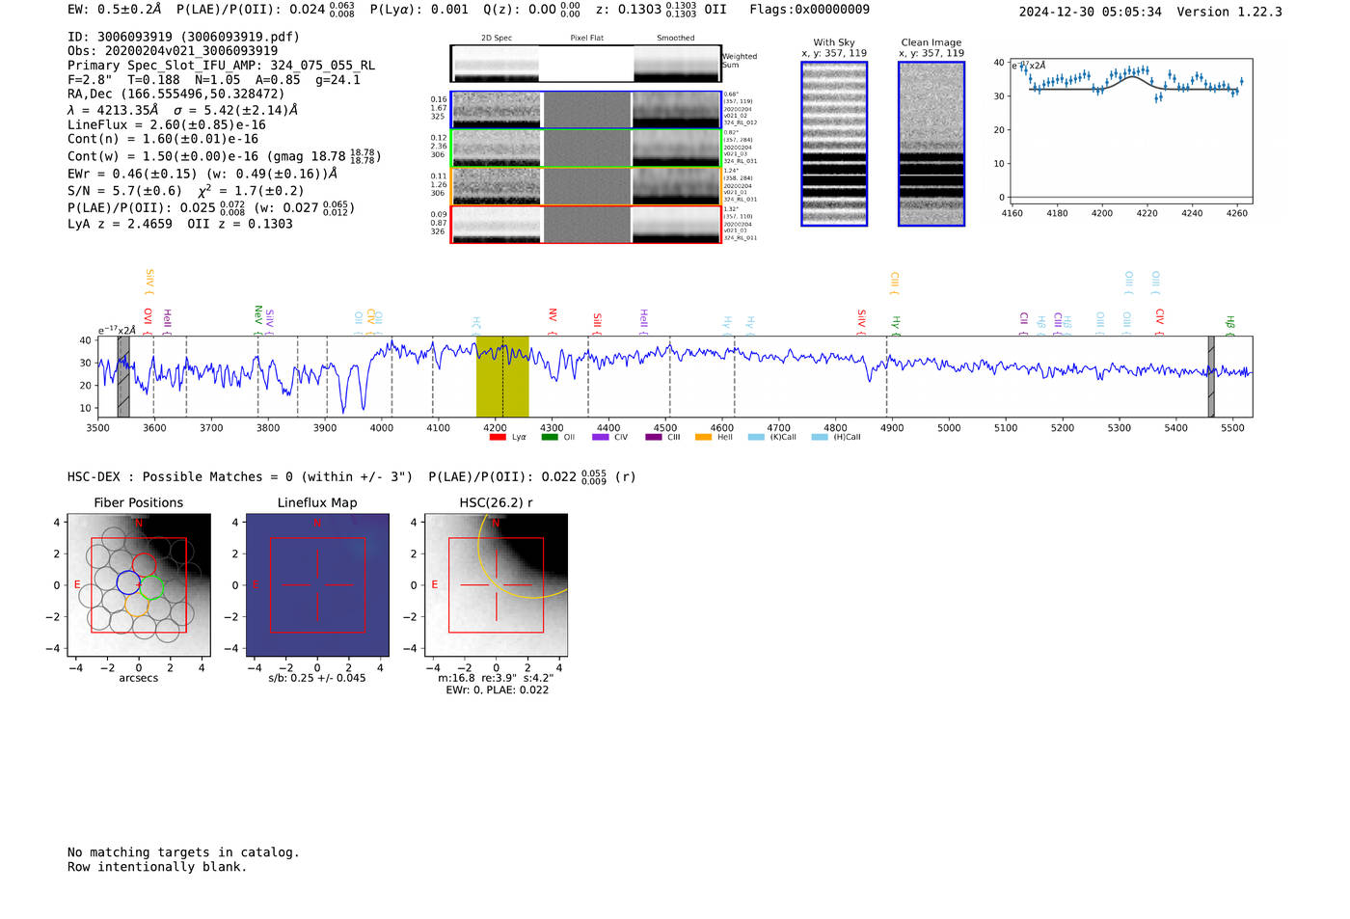Image resolution: width=1350 pixels, height=919 pixels.
Task: Open the HSC(26.2) r image
Action: tap(496, 585)
